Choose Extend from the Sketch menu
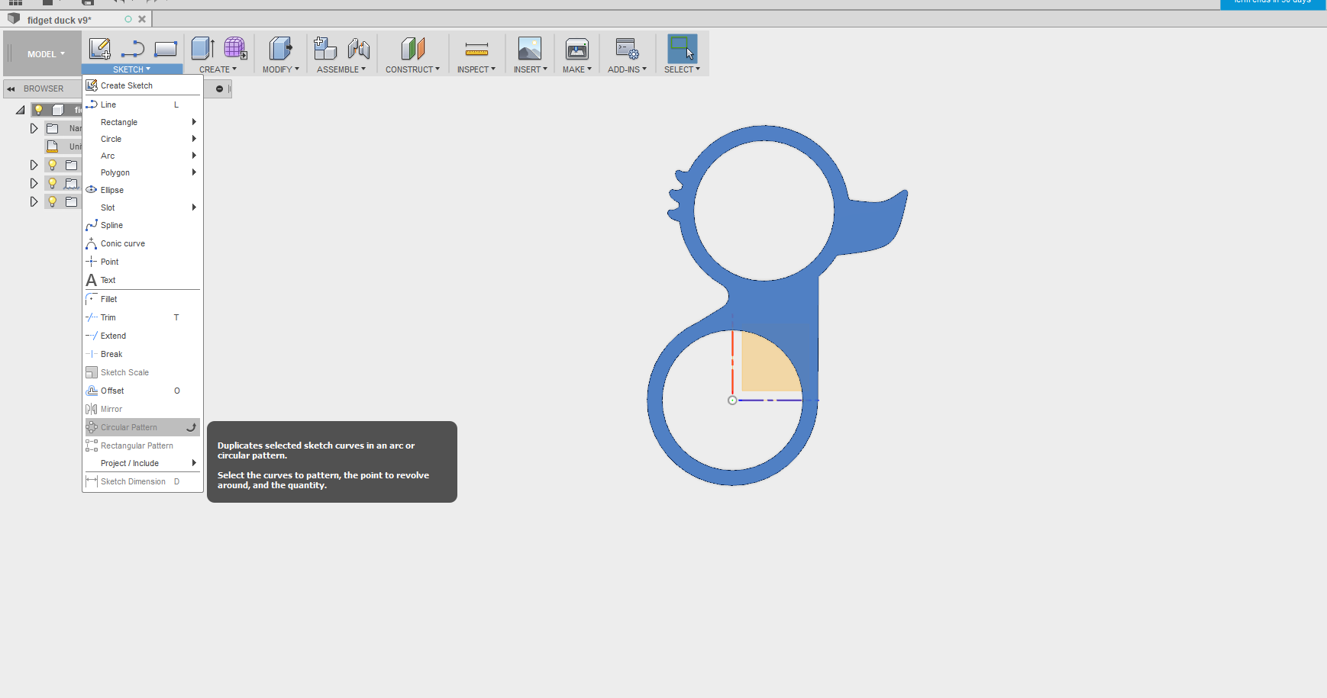This screenshot has width=1327, height=698. click(143, 336)
